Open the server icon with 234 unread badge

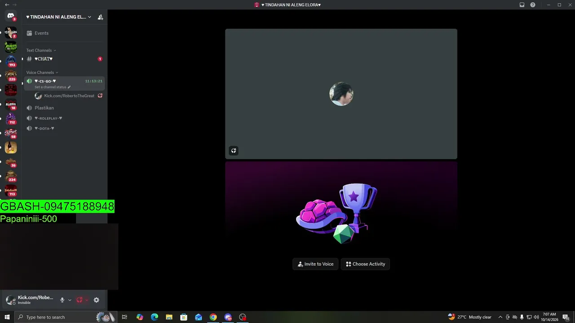(11, 176)
